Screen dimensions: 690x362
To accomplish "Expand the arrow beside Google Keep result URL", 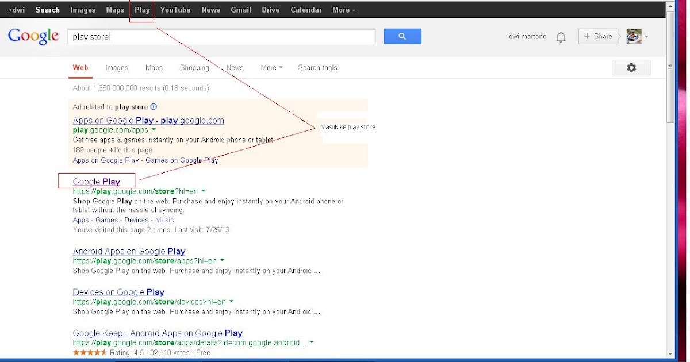I will [312, 342].
